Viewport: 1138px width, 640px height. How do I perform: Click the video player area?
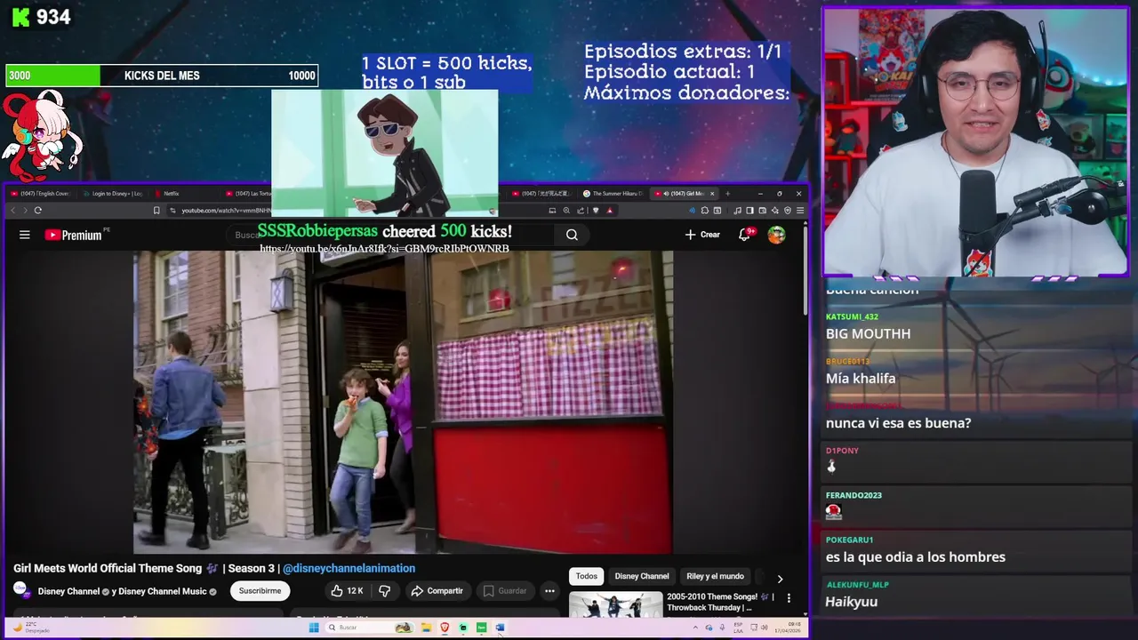(x=403, y=402)
